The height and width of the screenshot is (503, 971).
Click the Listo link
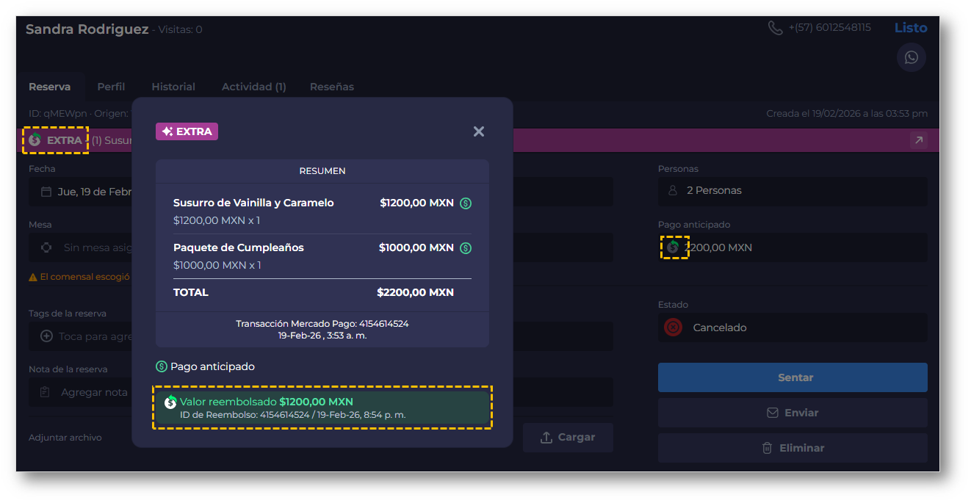coord(911,28)
